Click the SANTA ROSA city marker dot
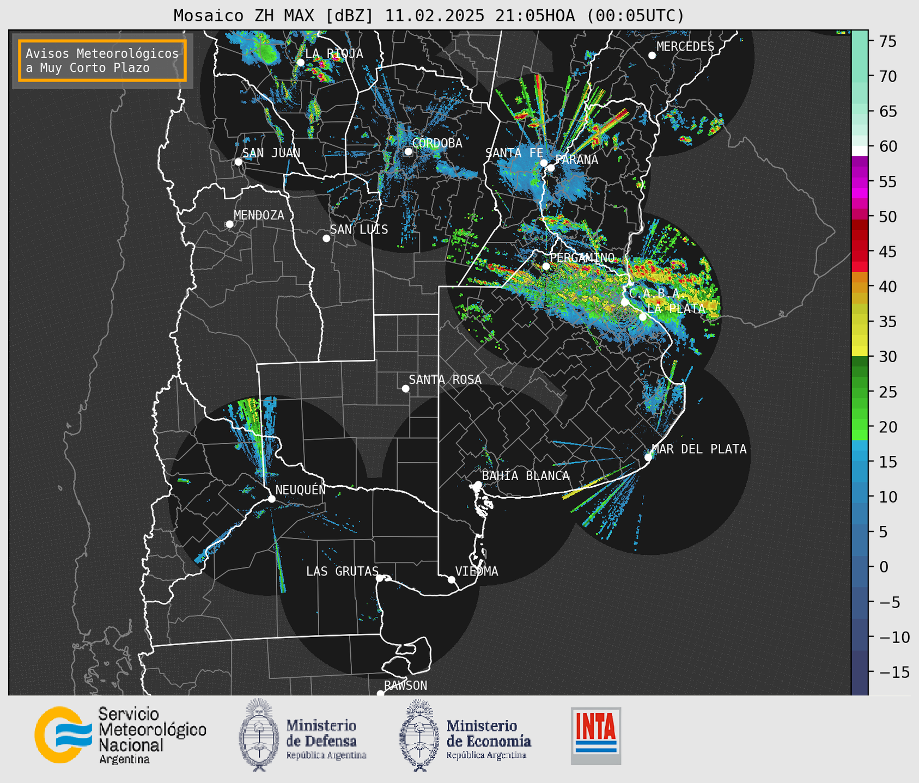The width and height of the screenshot is (919, 783). pos(405,389)
